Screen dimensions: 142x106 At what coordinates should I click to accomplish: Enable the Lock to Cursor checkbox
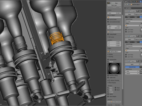[108, 19]
